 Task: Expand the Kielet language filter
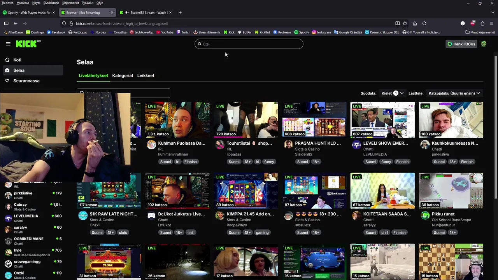point(392,93)
